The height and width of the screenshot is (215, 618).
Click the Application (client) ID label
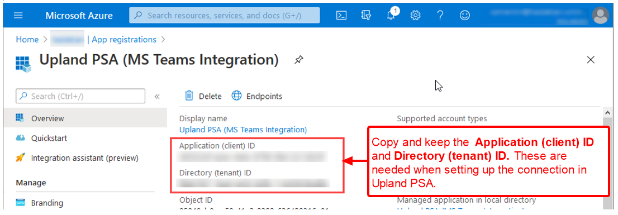tap(217, 146)
